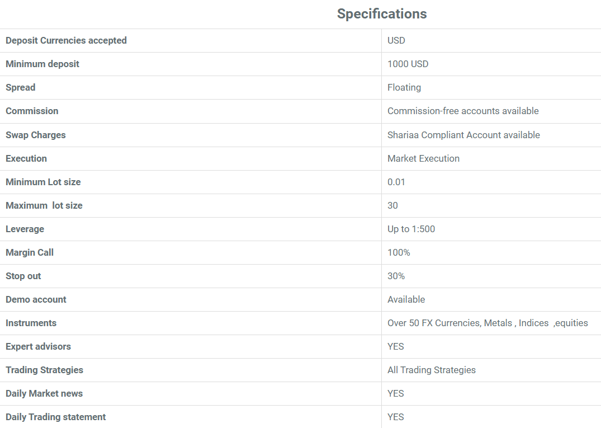Click the All Trading Strategies value
This screenshot has height=428, width=601.
coord(432,370)
